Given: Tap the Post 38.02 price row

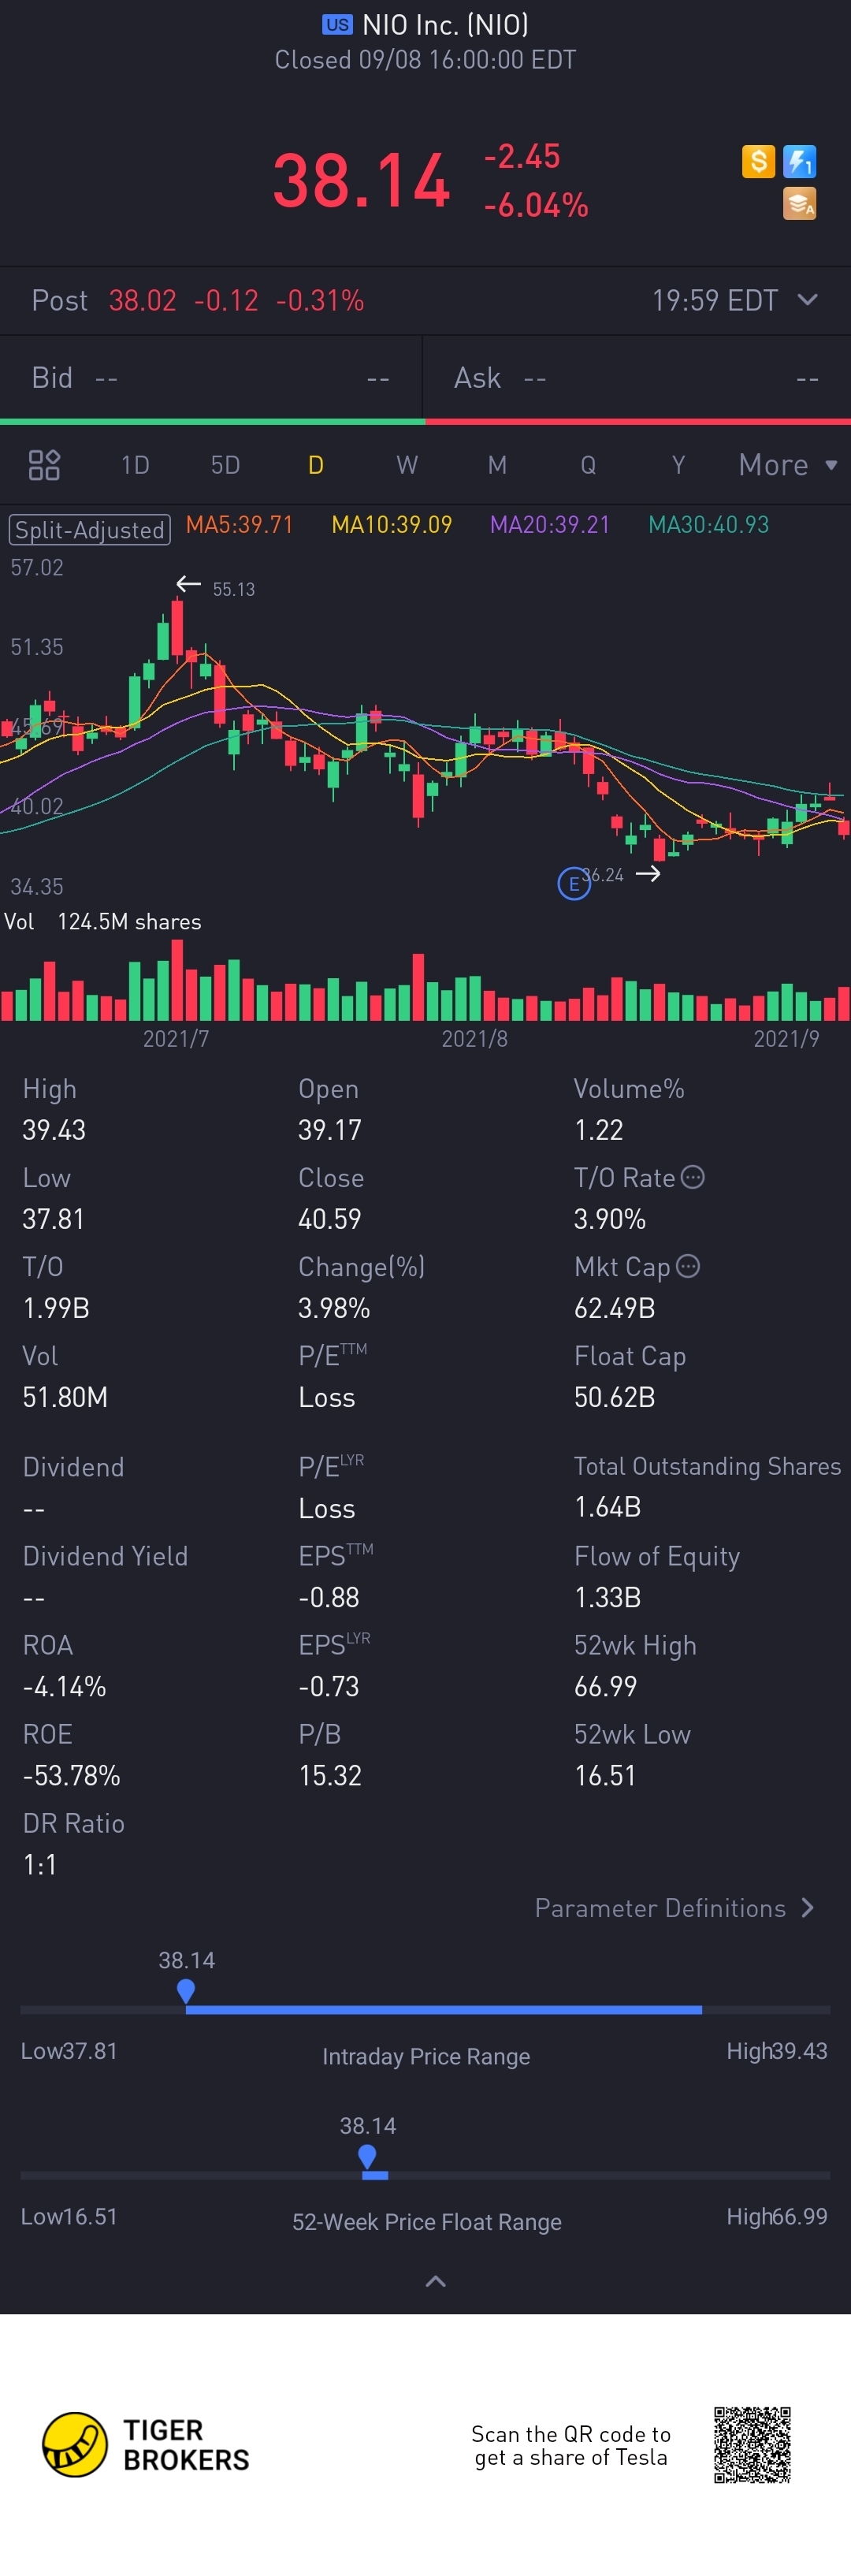Looking at the screenshot, I should [425, 300].
